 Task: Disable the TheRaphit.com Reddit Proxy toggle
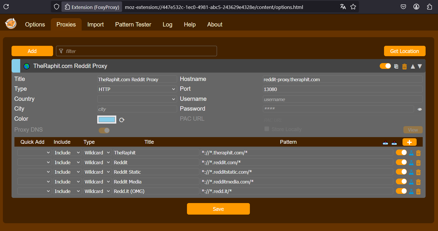coord(385,66)
